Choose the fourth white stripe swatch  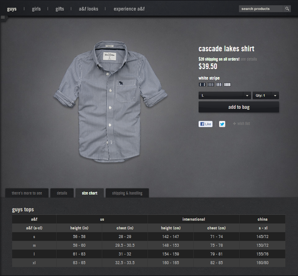pyautogui.click(x=227, y=84)
